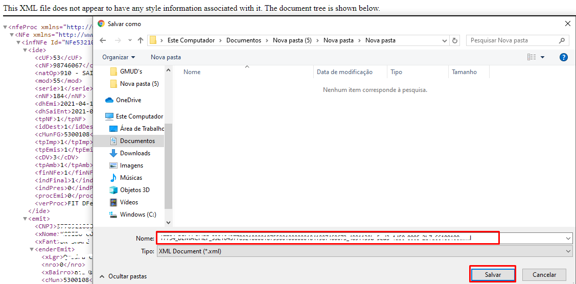Select Objetos 3D in sidebar
Viewport: 576px width, 284px height.
(x=130, y=190)
